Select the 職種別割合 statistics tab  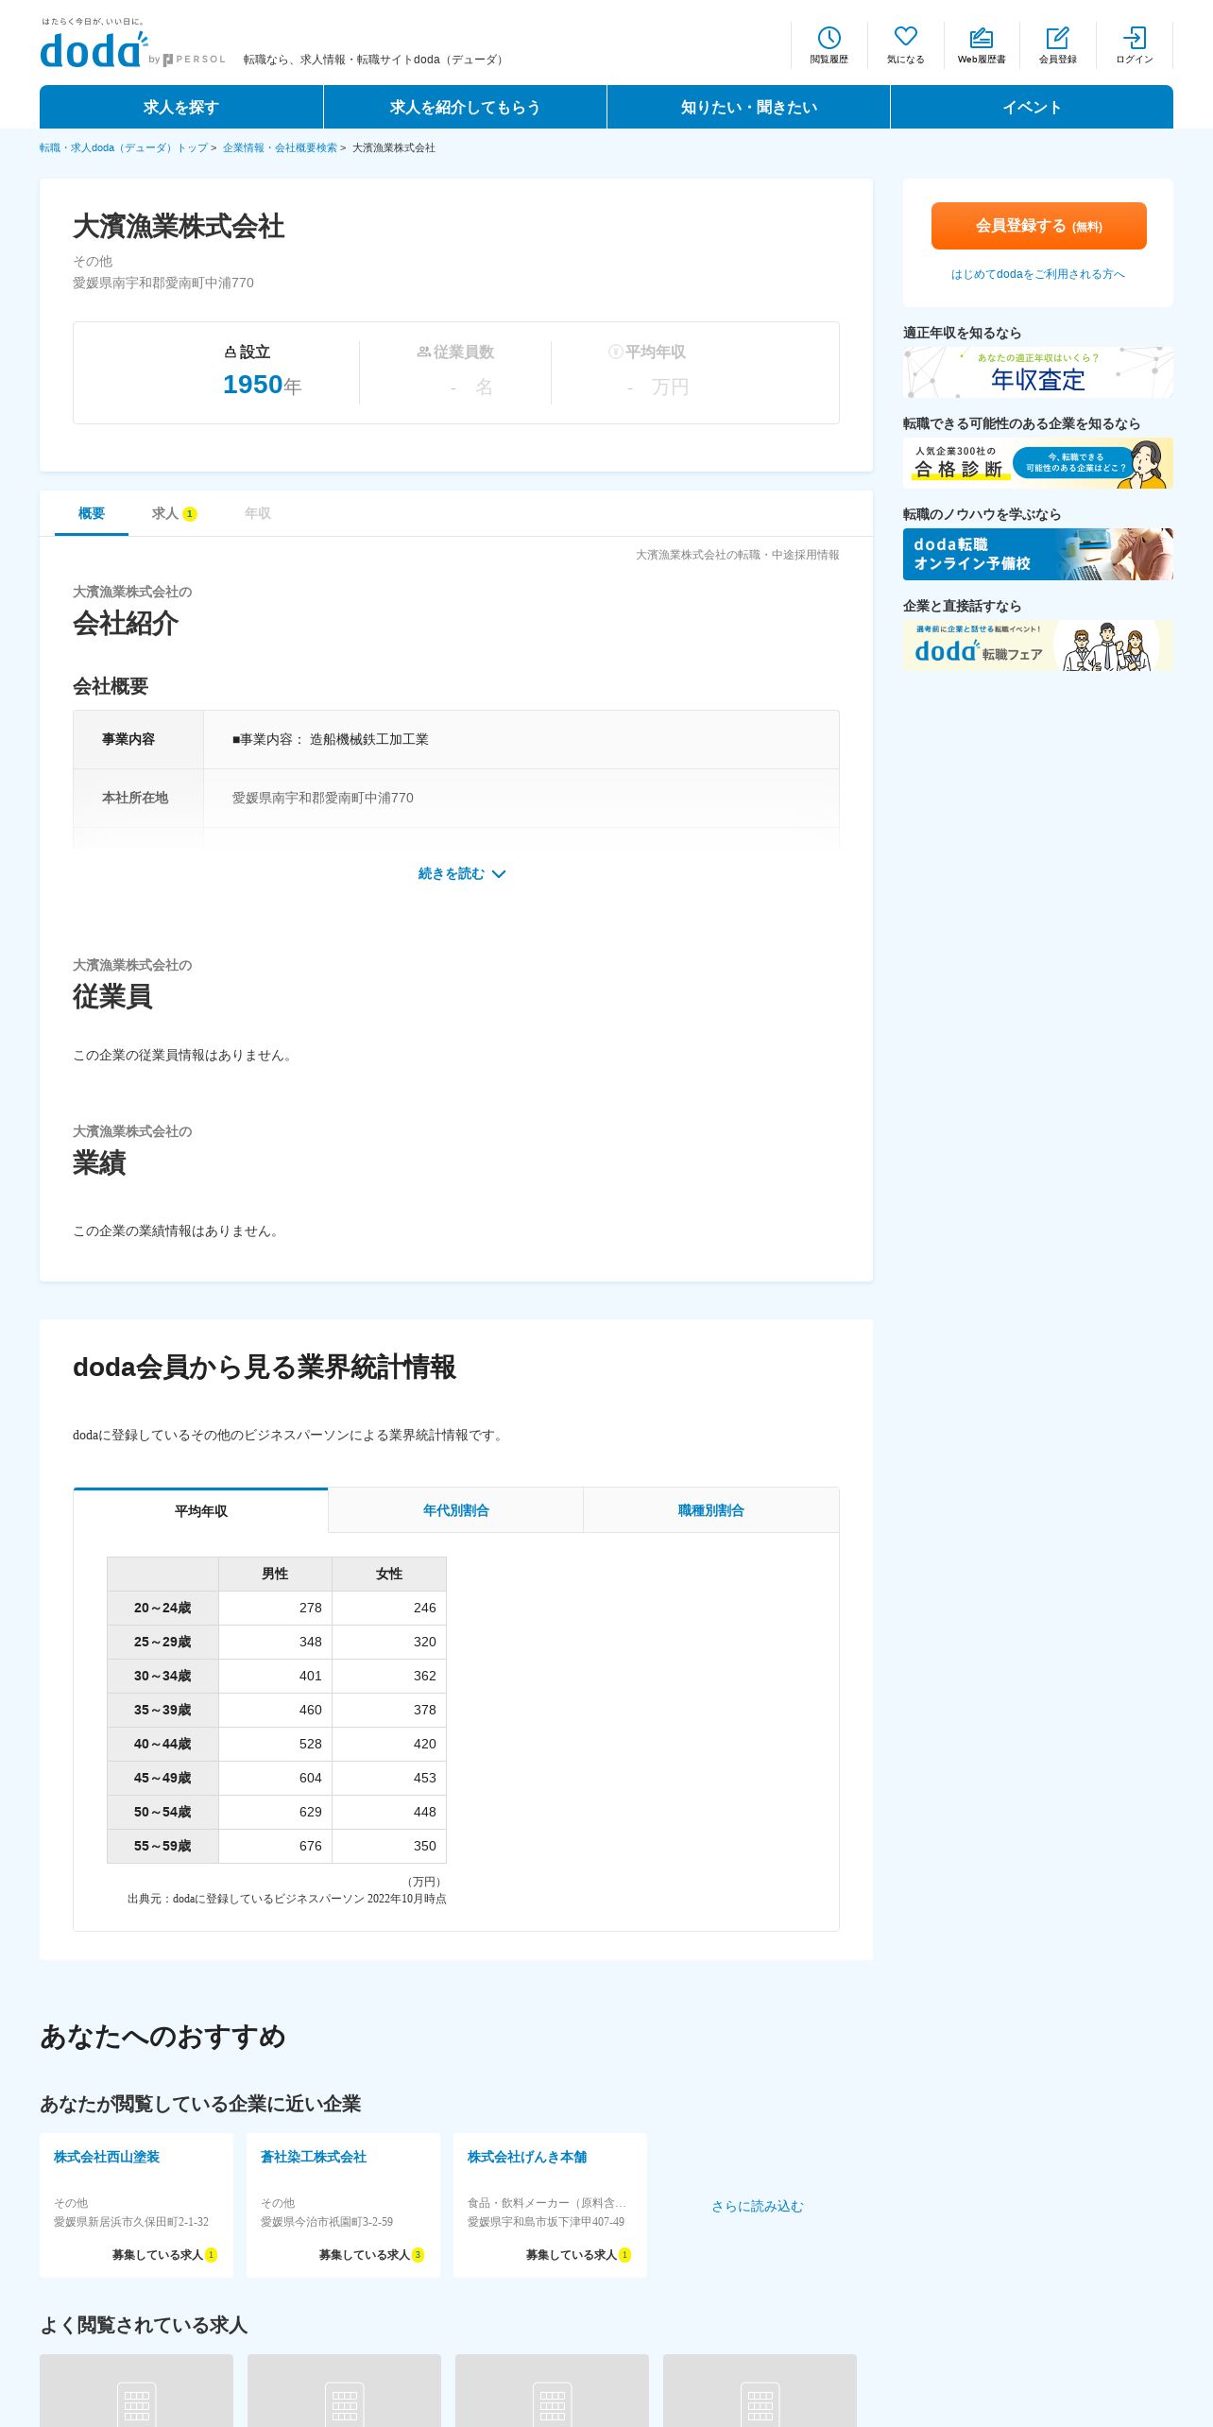tap(711, 1510)
